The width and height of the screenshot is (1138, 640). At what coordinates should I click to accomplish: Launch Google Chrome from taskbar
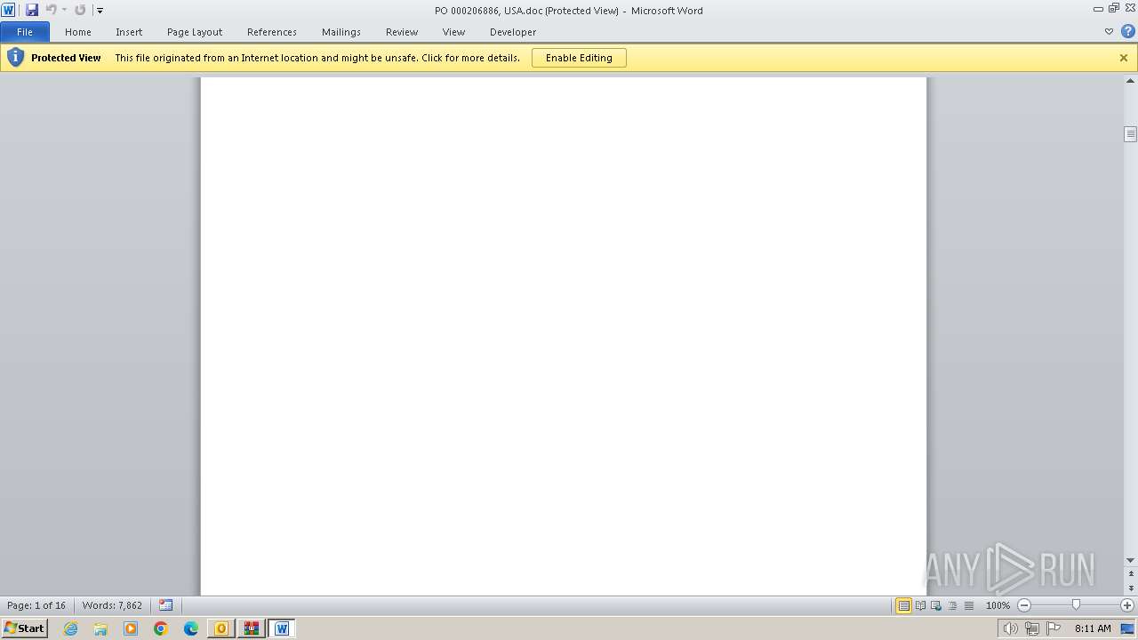(x=161, y=628)
